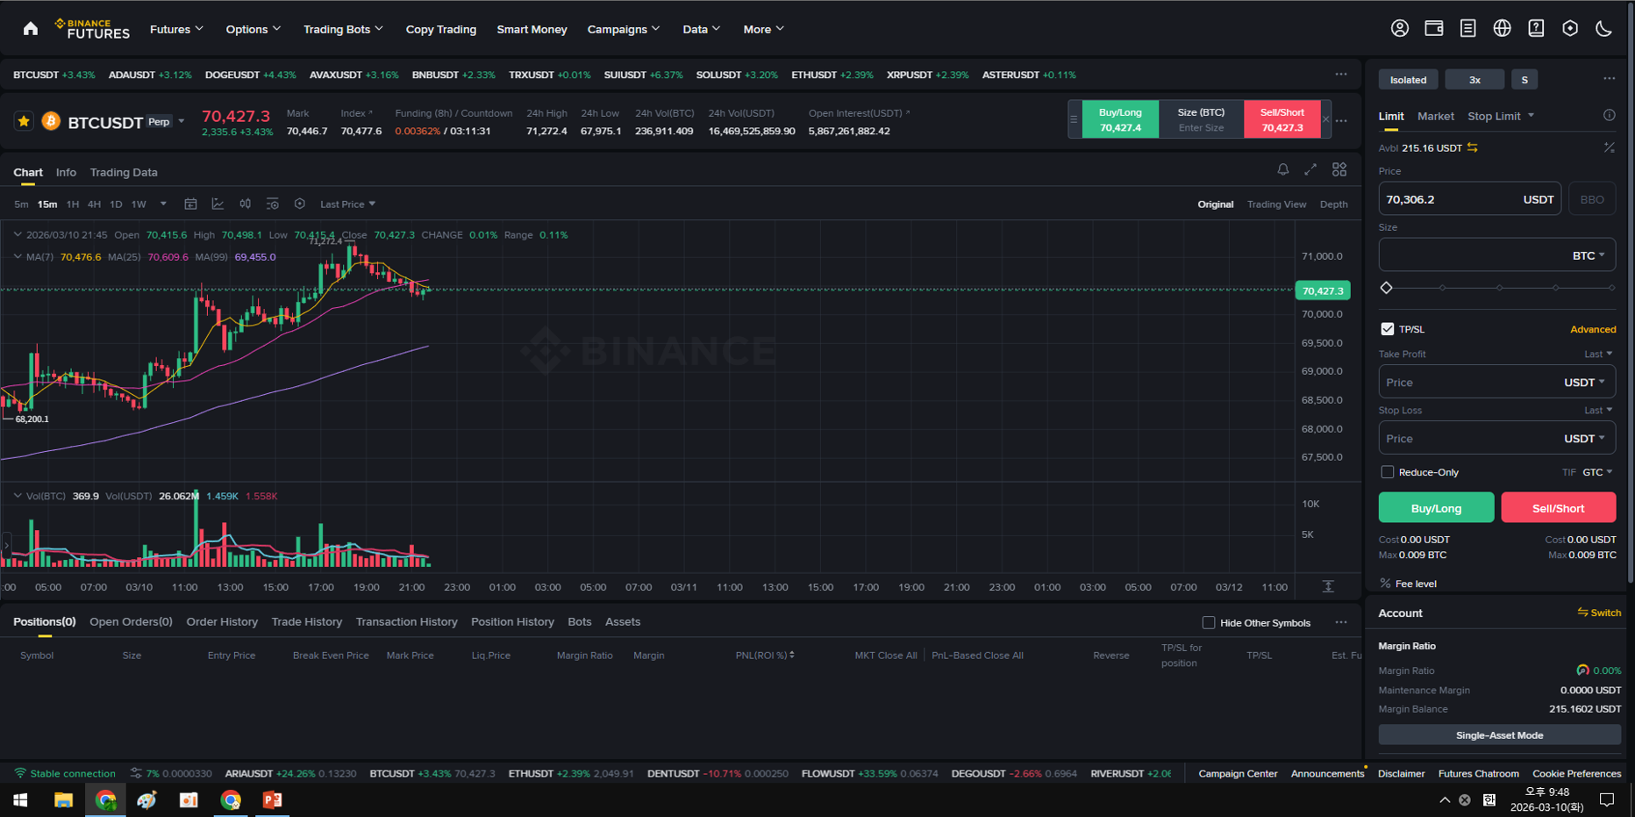Screen dimensions: 1635x817
Task: Change the size unit BTC dropdown
Action: click(1589, 255)
